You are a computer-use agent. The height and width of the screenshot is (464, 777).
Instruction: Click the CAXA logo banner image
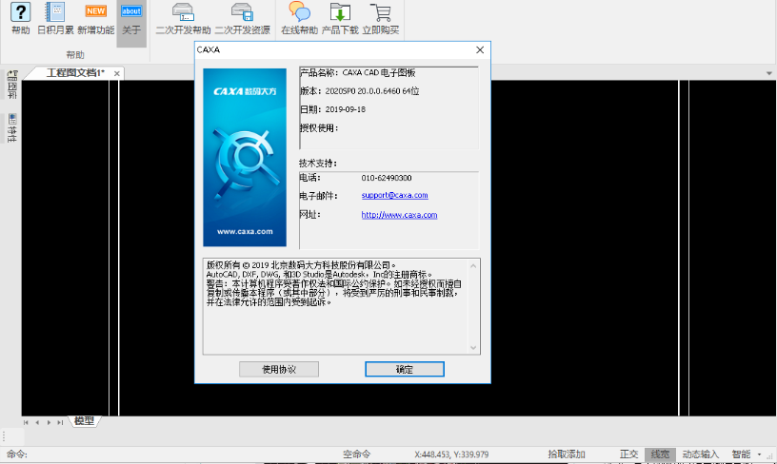245,157
